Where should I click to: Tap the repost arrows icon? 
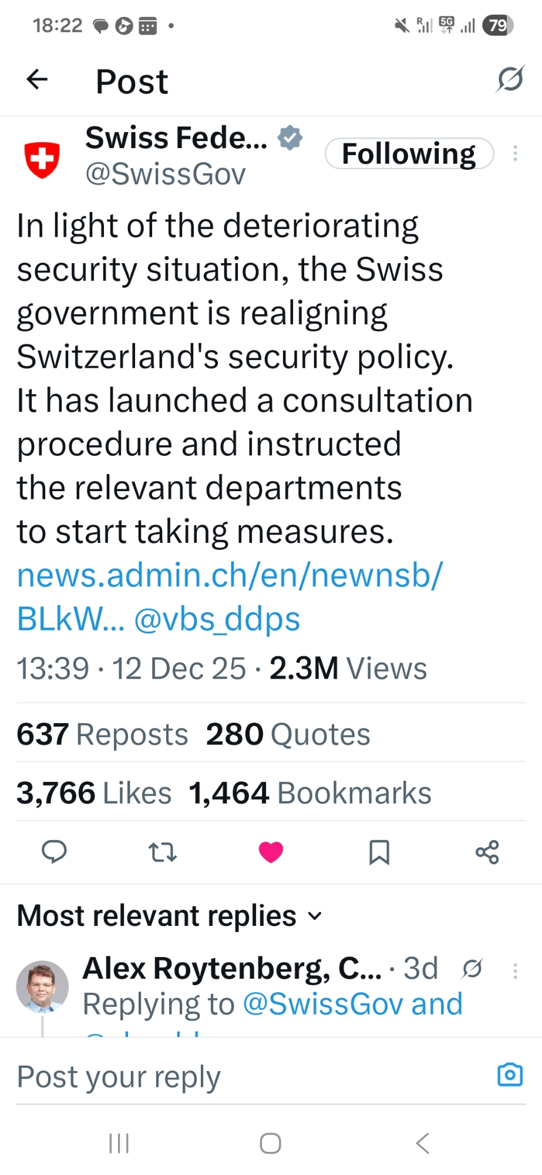pos(162,851)
